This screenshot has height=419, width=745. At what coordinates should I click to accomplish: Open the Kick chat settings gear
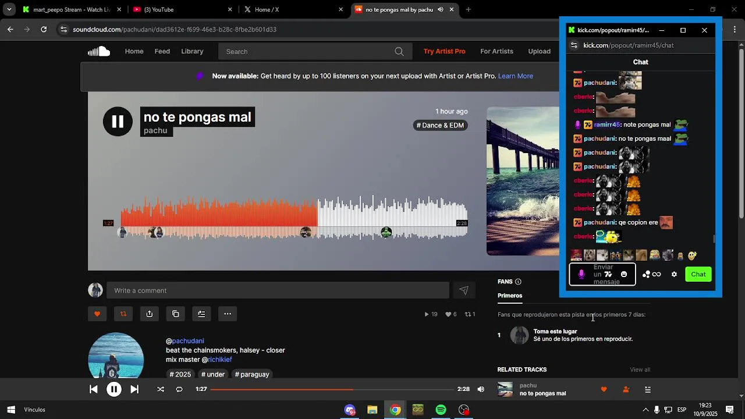click(674, 274)
